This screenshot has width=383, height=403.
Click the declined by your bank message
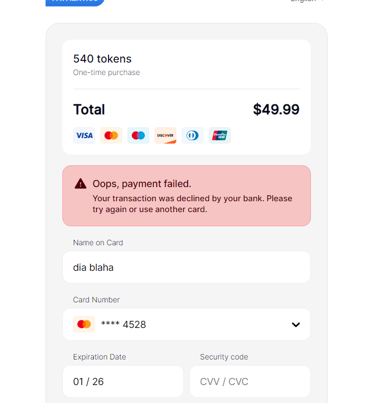[x=192, y=204]
